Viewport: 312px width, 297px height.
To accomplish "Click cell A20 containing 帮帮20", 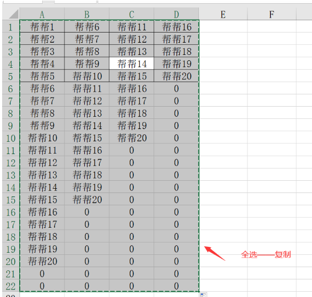I will pos(42,261).
